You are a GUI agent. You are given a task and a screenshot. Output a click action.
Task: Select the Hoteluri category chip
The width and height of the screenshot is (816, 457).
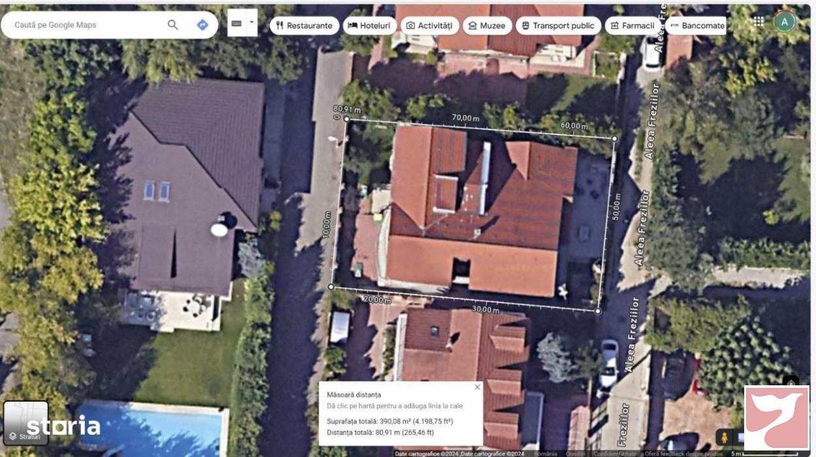369,25
